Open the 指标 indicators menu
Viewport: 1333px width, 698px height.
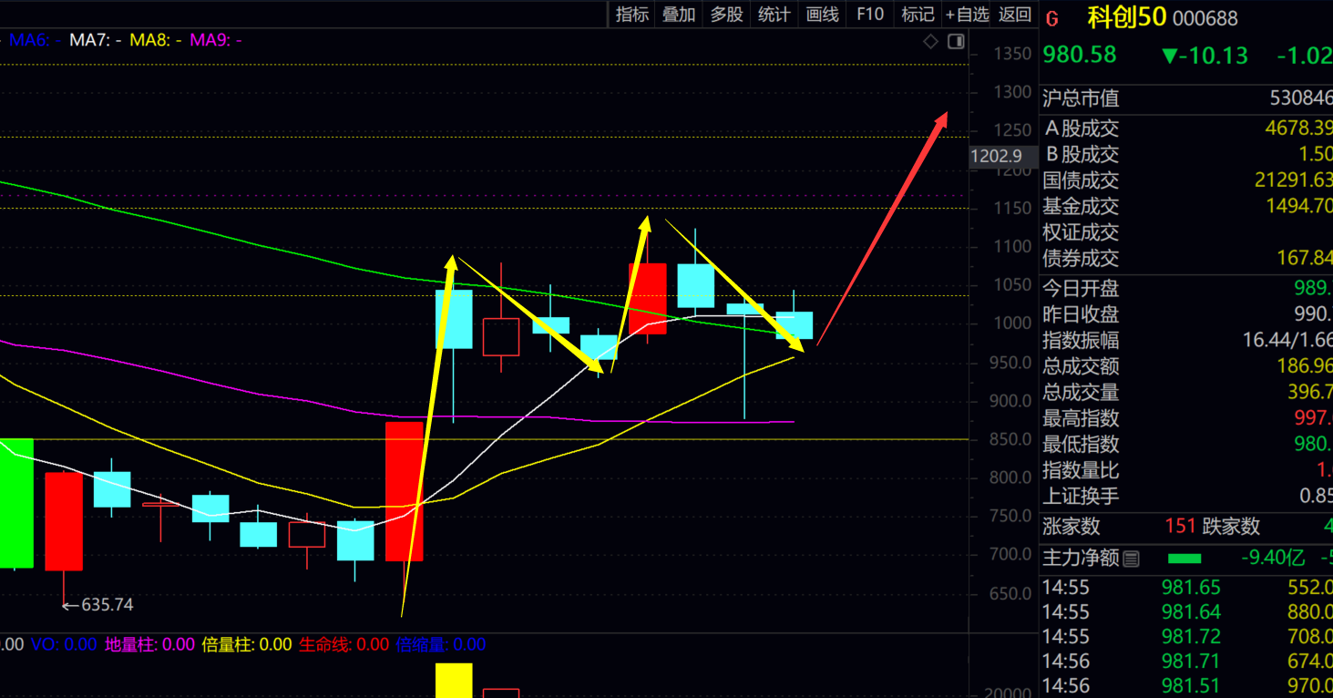click(x=631, y=14)
